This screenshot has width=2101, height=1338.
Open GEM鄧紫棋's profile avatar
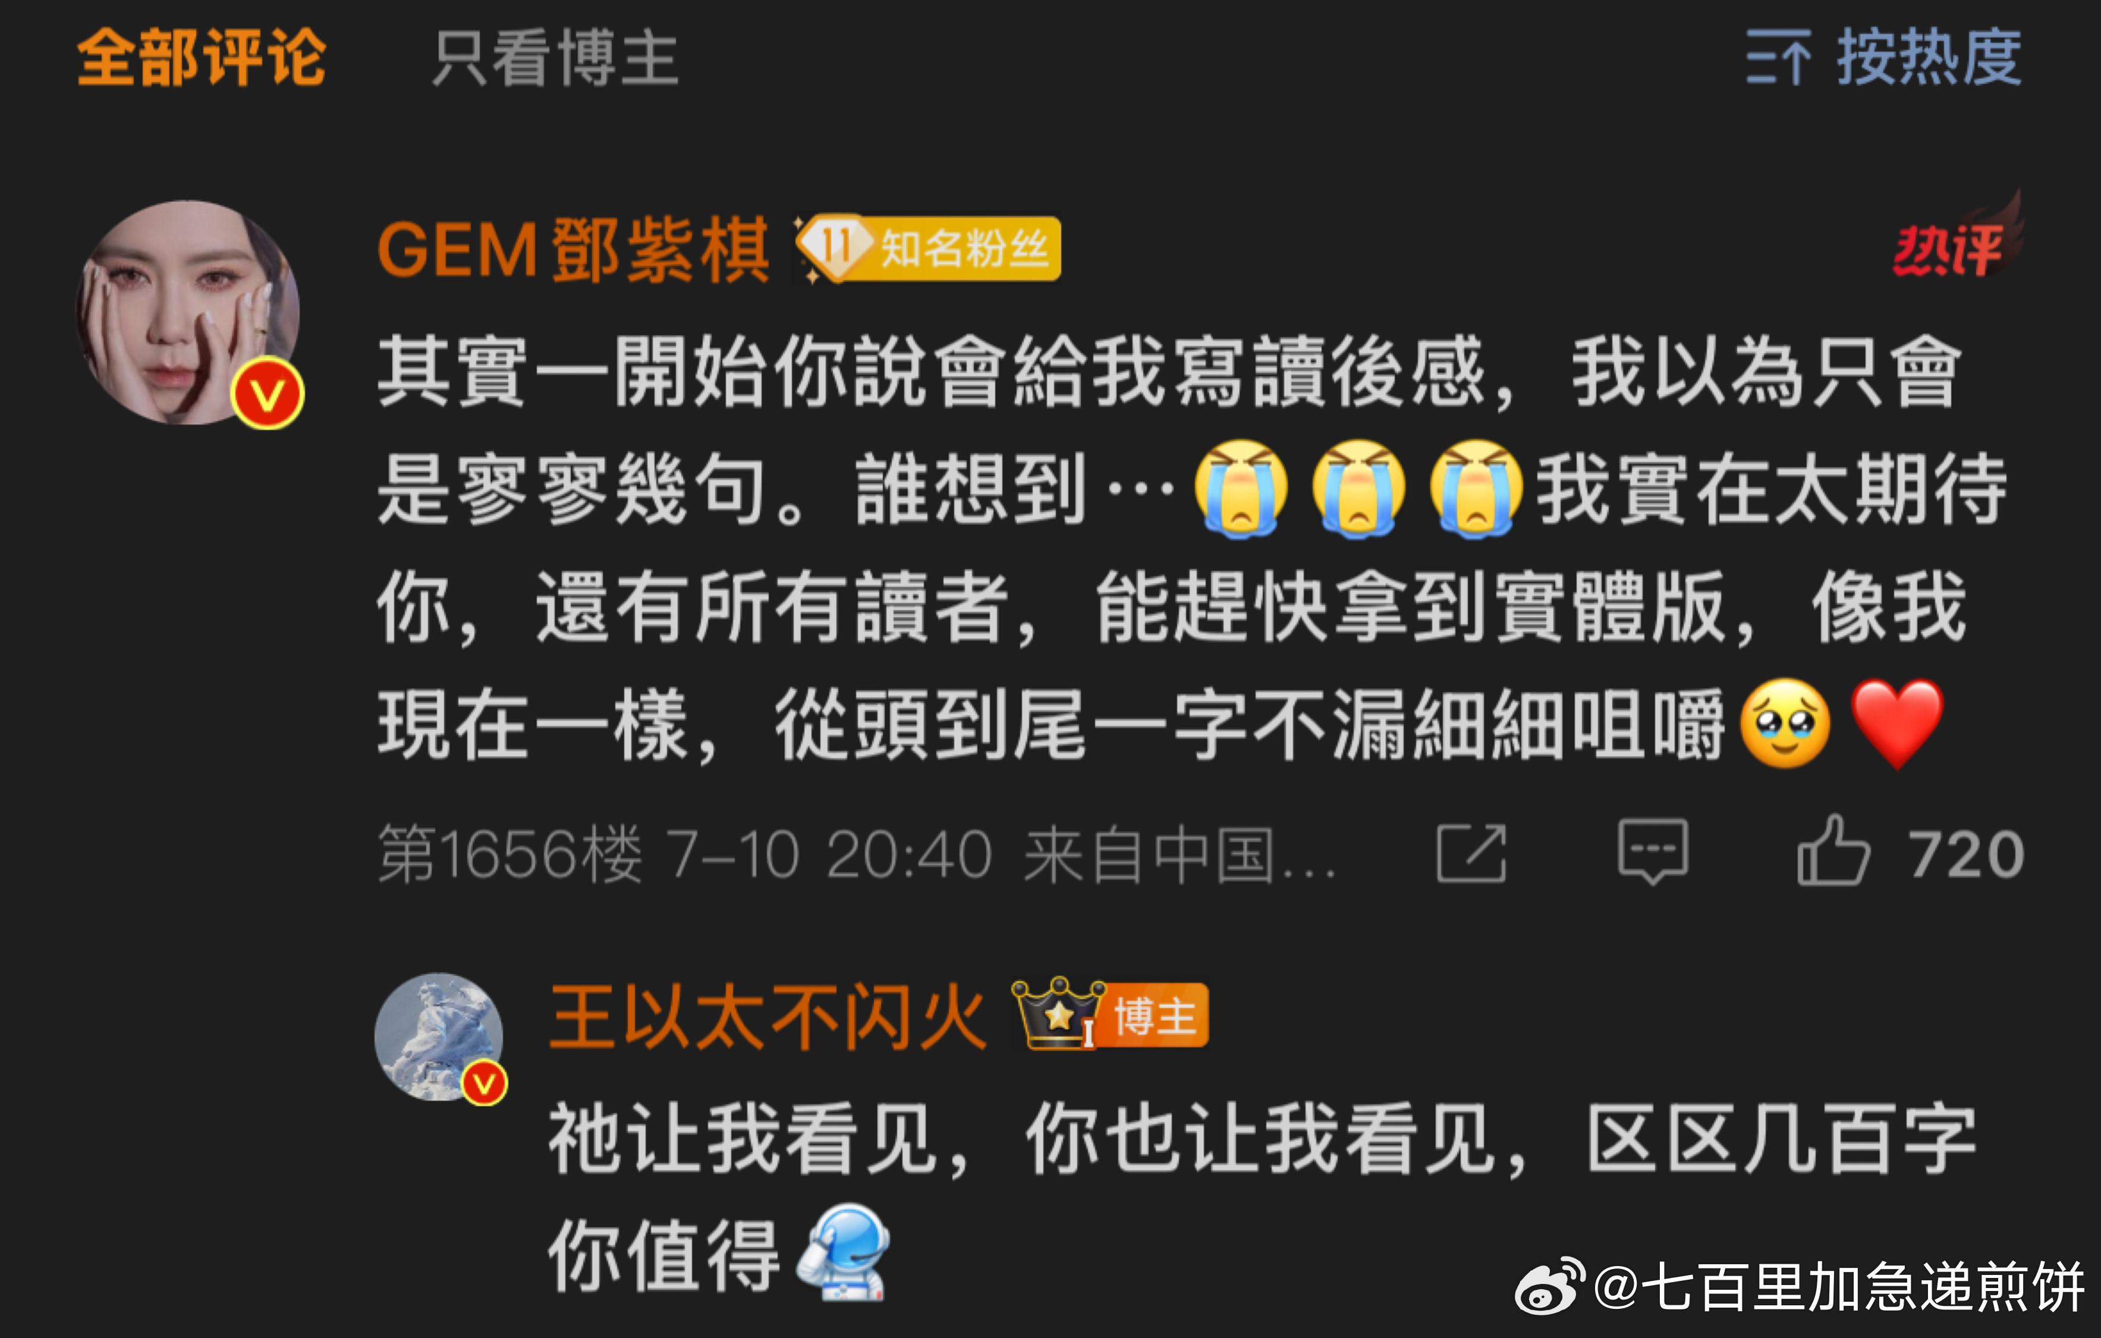pyautogui.click(x=189, y=313)
